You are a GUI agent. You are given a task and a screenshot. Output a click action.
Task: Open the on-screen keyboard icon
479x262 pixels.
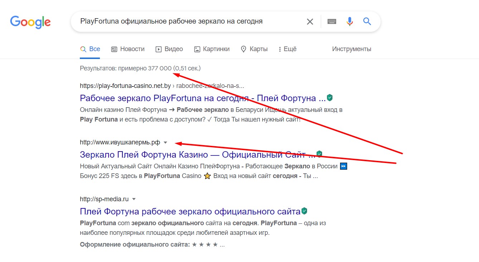[332, 21]
